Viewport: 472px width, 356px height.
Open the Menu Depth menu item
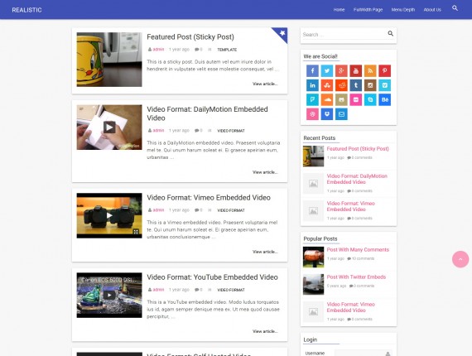(403, 10)
